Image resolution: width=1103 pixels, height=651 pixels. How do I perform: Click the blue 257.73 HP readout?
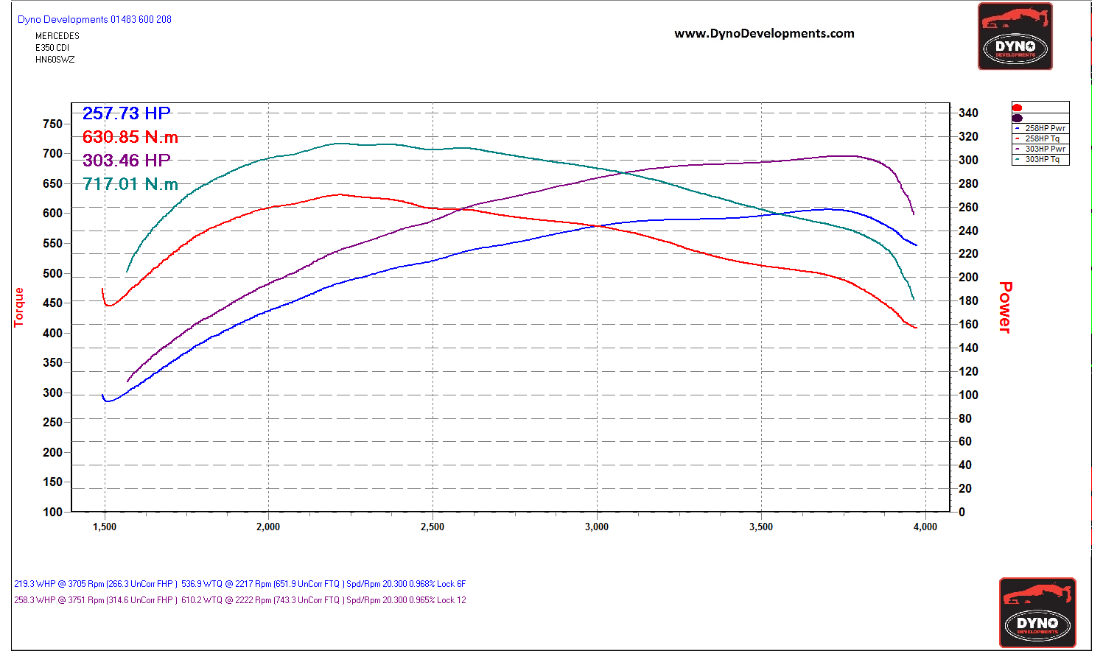coord(127,113)
